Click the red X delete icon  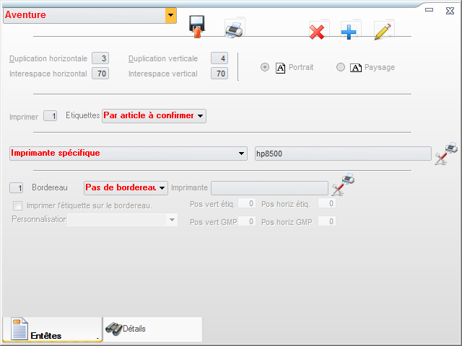[317, 31]
